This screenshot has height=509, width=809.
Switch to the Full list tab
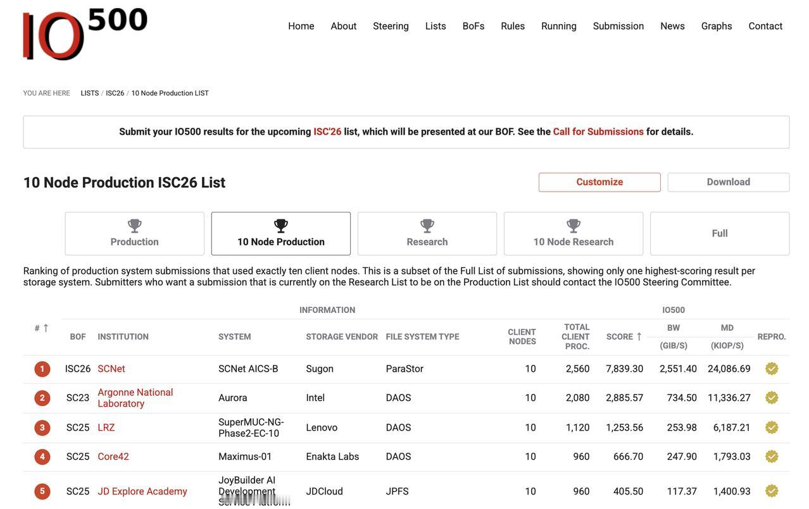tap(720, 233)
